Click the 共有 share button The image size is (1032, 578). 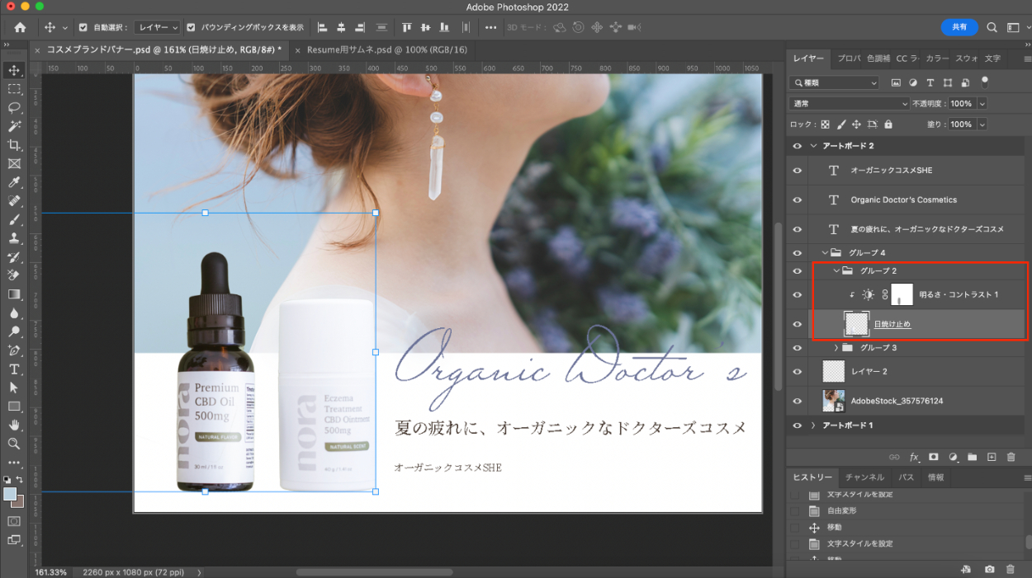[x=959, y=27]
